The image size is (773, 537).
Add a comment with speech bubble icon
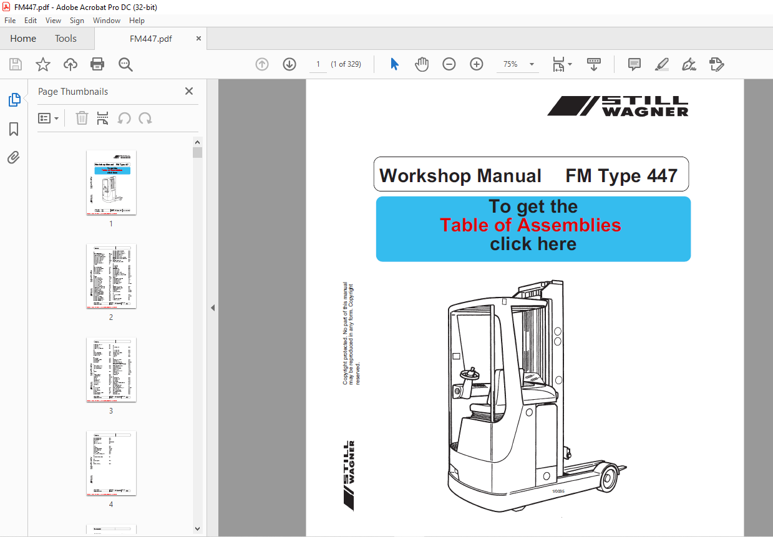[x=634, y=64]
